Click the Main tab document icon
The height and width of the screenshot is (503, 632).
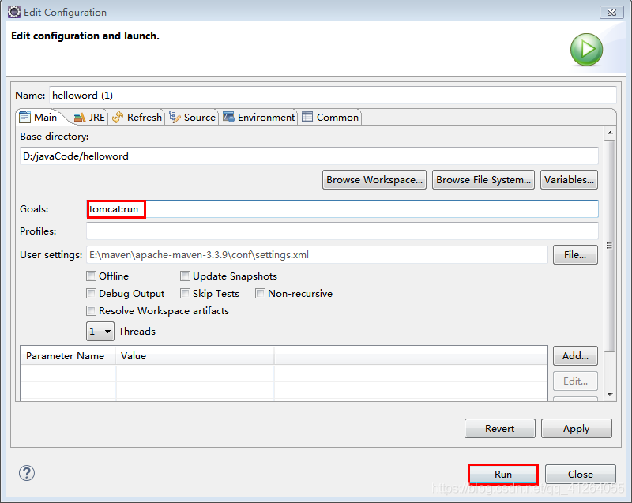(25, 117)
